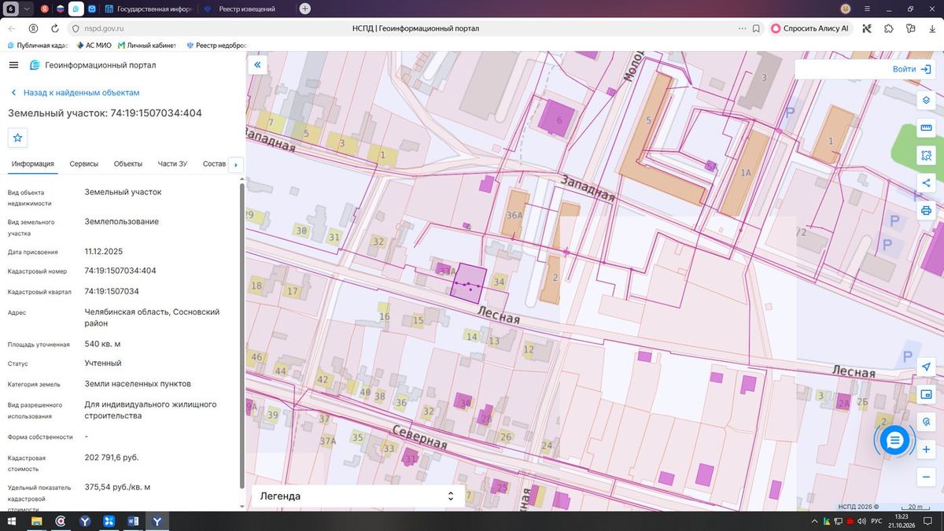Image resolution: width=944 pixels, height=531 pixels.
Task: Open the hamburger menu of the geoportal
Action: pos(14,65)
